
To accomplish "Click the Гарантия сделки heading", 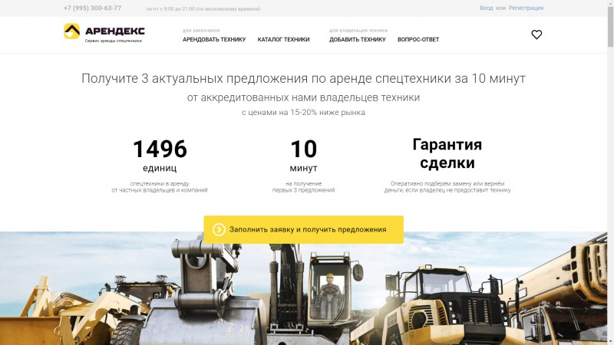I will tap(447, 154).
